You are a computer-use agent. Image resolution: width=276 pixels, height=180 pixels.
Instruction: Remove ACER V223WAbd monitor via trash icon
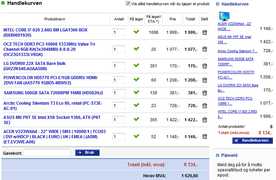205,136
